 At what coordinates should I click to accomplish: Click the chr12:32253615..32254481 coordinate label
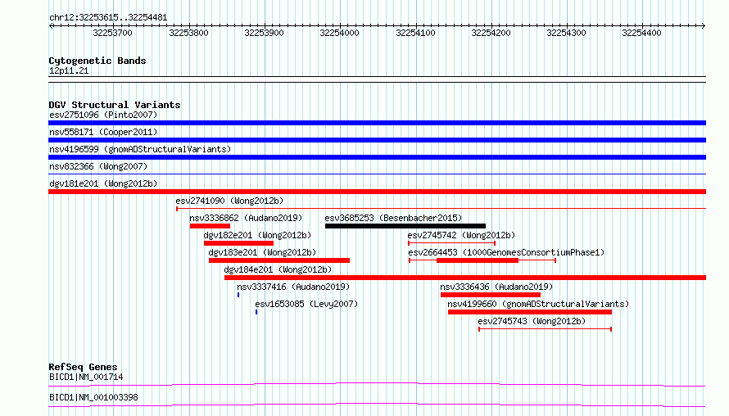pos(108,18)
